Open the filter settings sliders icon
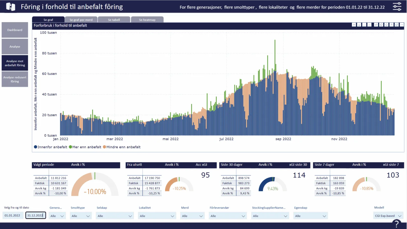The width and height of the screenshot is (407, 229). click(x=397, y=7)
